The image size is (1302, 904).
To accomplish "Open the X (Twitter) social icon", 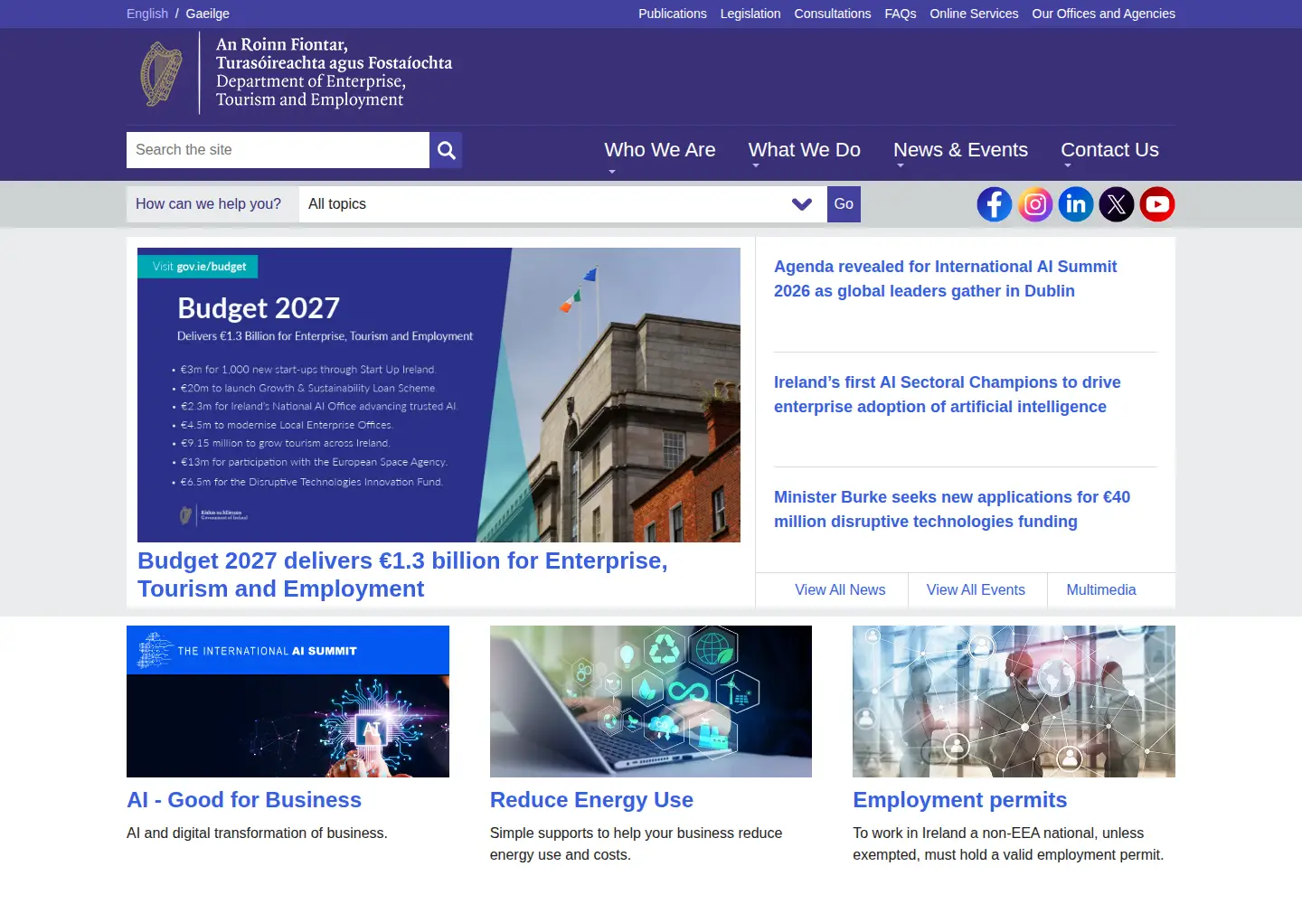I will [1117, 204].
